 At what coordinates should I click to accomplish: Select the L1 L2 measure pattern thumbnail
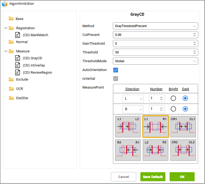point(128,127)
